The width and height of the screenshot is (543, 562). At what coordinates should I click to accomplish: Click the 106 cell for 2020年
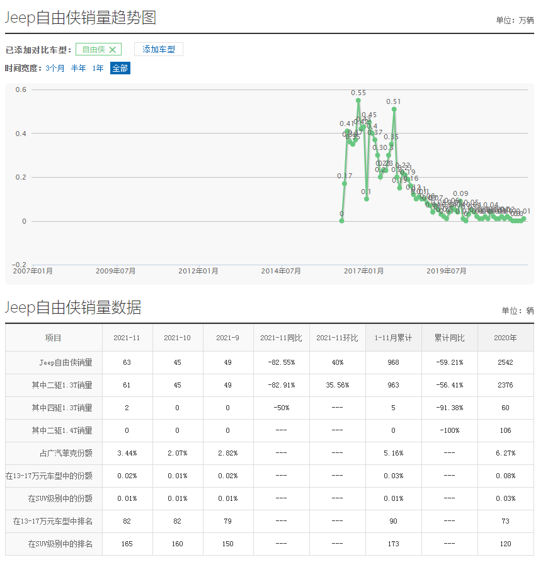tap(505, 430)
